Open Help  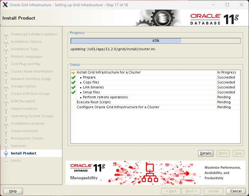pos(13,191)
